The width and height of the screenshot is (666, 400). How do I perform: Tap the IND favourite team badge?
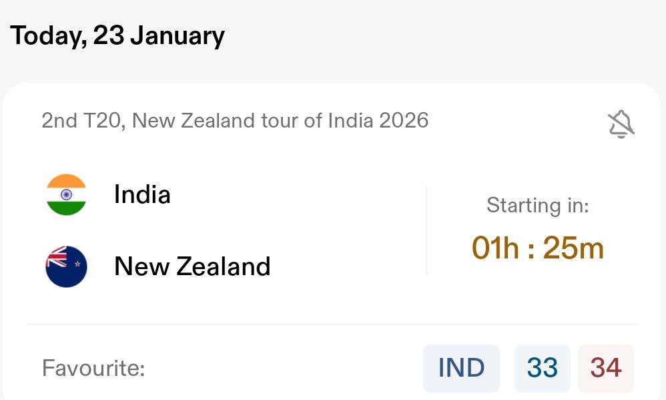[461, 368]
